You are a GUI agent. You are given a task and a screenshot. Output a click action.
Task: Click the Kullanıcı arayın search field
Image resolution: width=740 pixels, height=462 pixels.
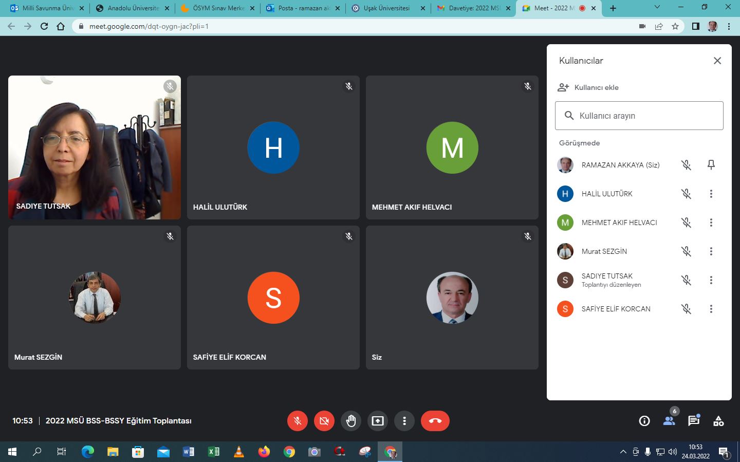(x=639, y=116)
